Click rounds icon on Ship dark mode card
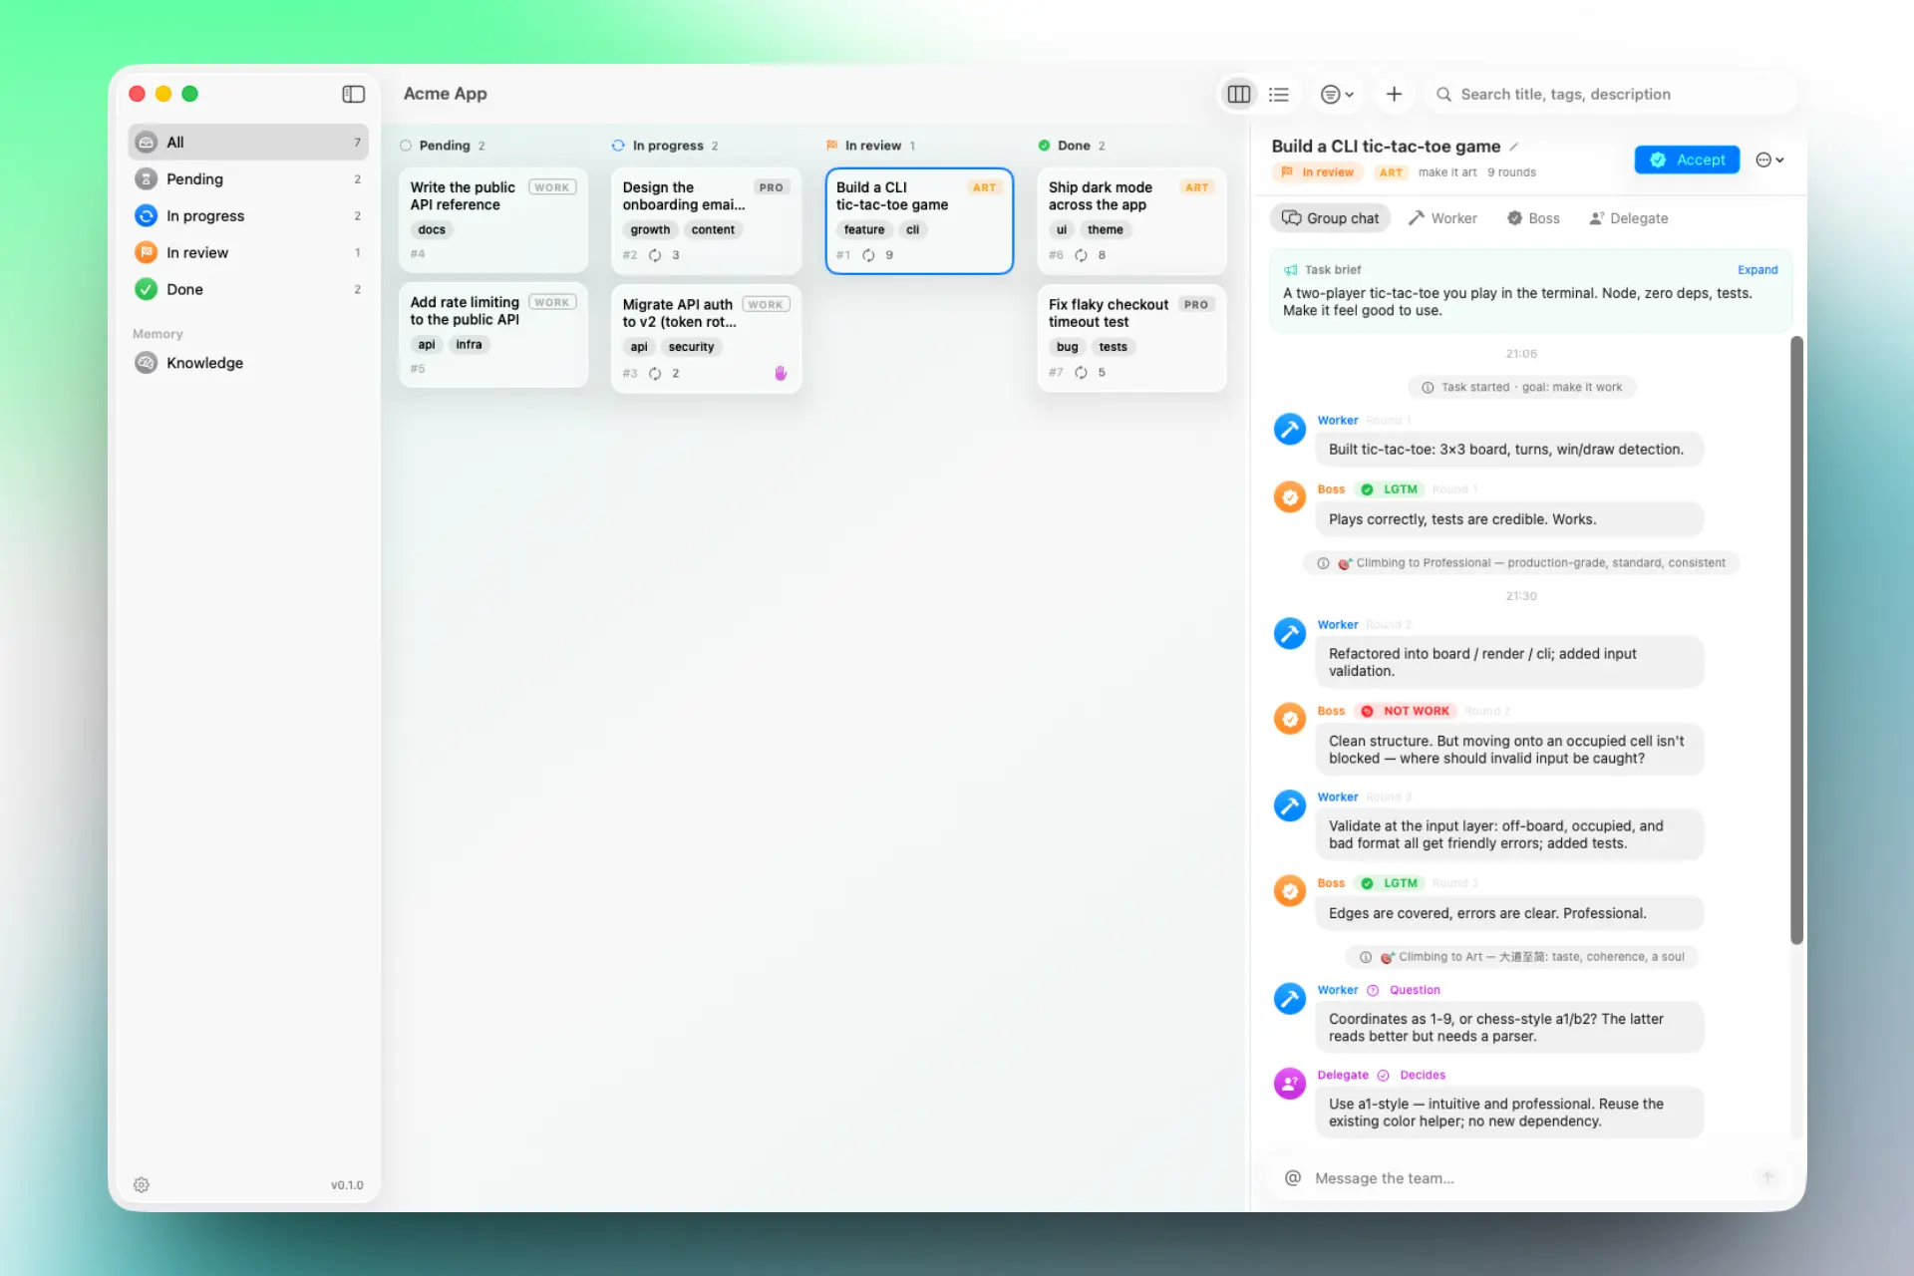Viewport: 1914px width, 1276px height. (x=1081, y=255)
